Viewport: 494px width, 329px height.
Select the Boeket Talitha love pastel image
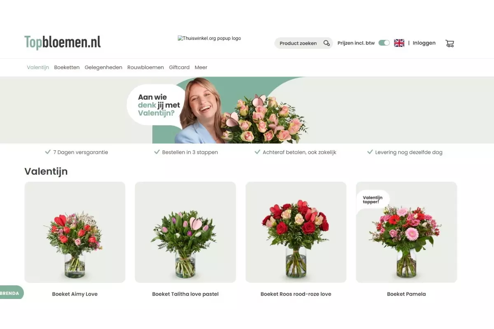pos(185,232)
